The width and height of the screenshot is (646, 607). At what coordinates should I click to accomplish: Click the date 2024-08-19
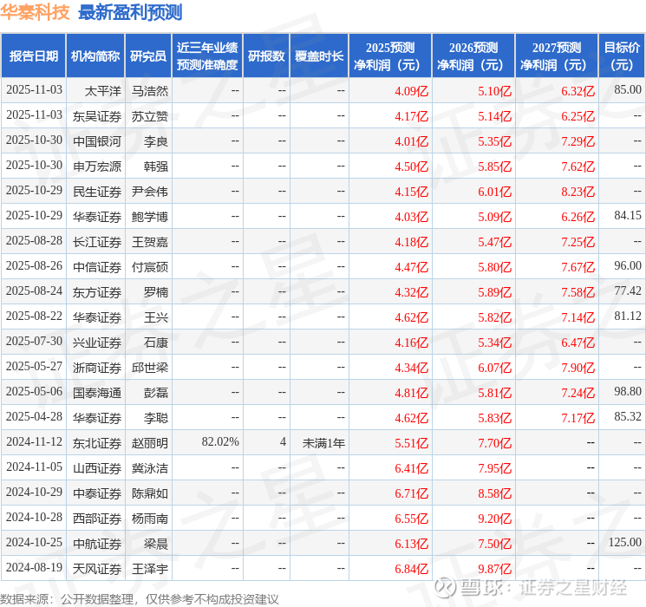point(34,567)
